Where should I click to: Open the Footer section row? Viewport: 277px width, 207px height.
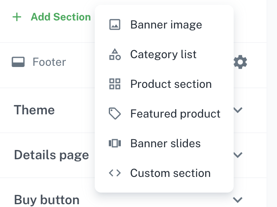pyautogui.click(x=49, y=62)
